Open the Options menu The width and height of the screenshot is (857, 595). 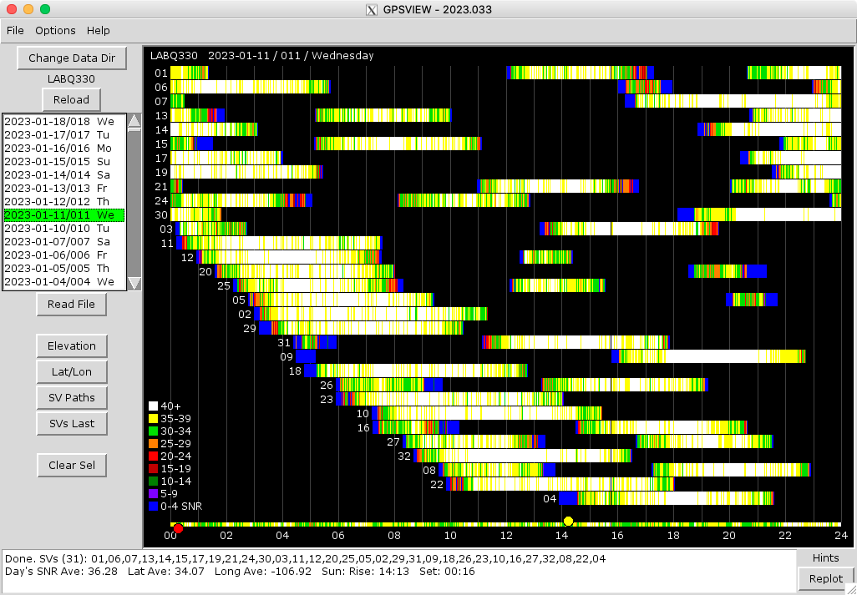pos(55,31)
